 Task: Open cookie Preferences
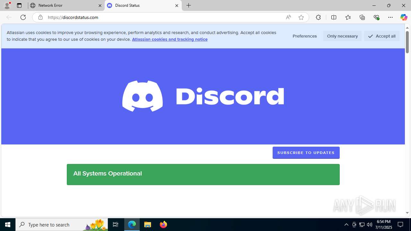click(304, 36)
